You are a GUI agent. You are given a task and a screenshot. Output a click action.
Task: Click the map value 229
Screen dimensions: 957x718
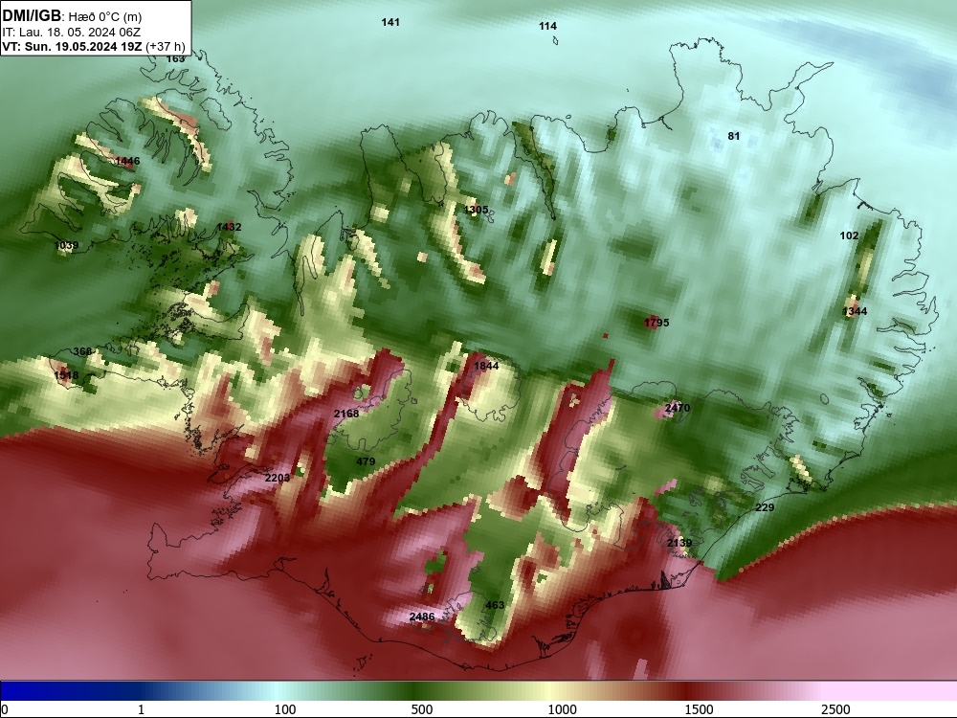click(x=765, y=507)
